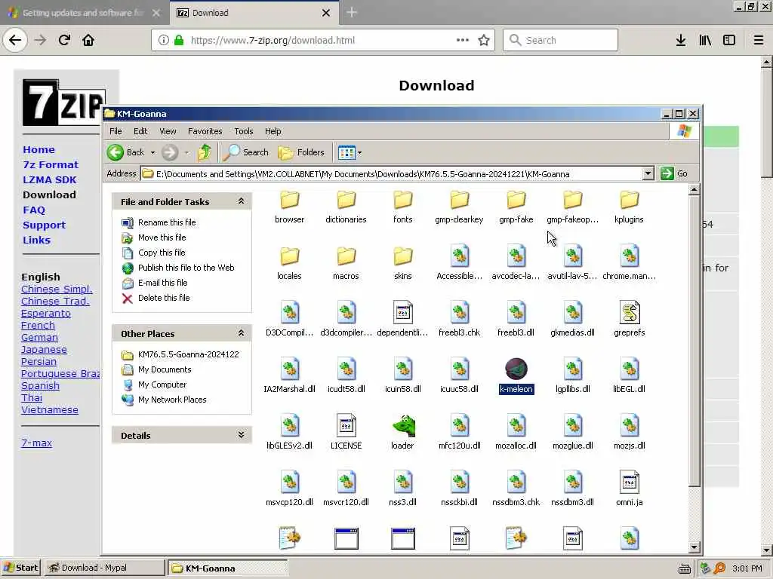Click the Explorer Back button
This screenshot has height=579, width=773.
pos(126,152)
